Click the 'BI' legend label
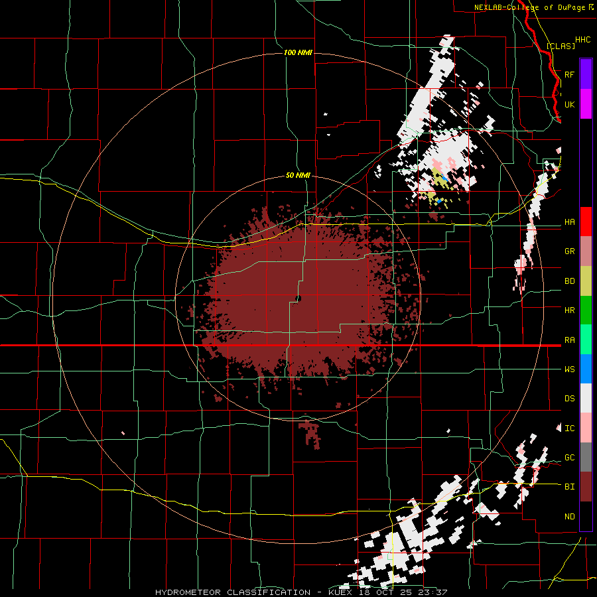This screenshot has height=597, width=597. coord(569,487)
